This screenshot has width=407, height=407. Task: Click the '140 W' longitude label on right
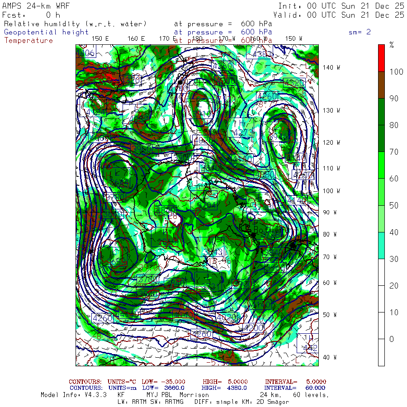(x=331, y=67)
